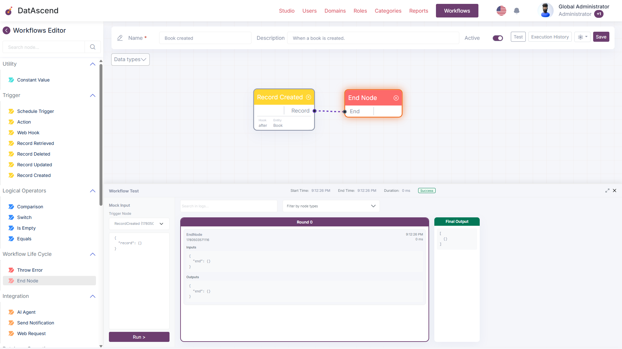Change language via the US flag
Viewport: 622px width, 349px height.
click(x=501, y=11)
